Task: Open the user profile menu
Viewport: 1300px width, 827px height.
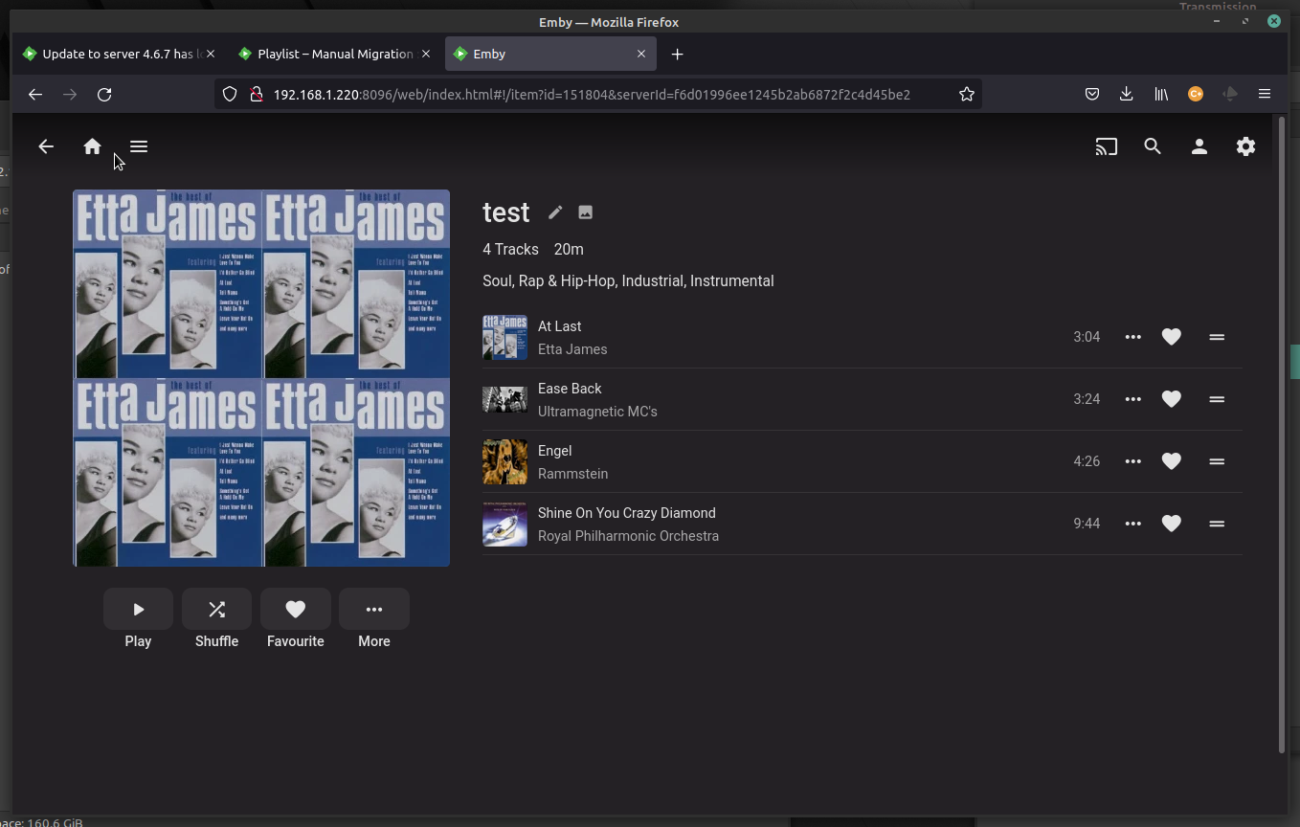Action: 1199,146
